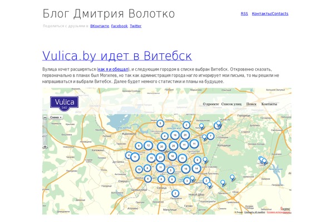Follow the 'как я и обещал' link
This screenshot has width=334, height=222.
tap(113, 69)
